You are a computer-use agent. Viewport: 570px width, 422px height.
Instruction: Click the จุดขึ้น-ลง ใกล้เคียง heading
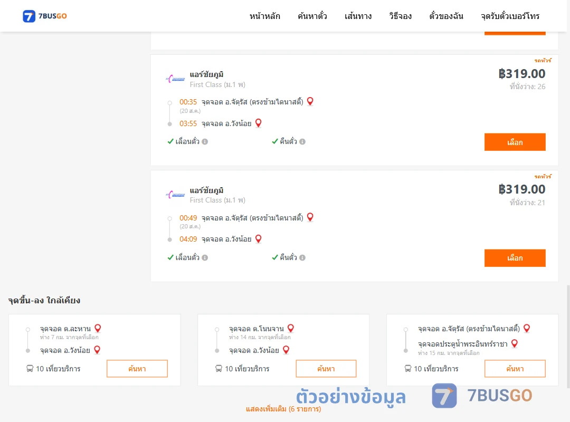click(x=44, y=301)
